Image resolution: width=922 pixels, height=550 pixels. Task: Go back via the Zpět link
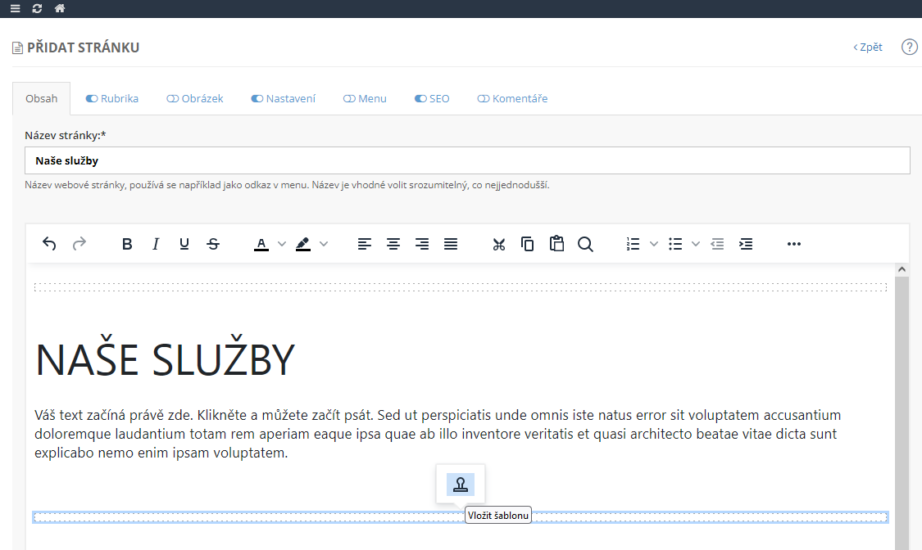click(868, 47)
